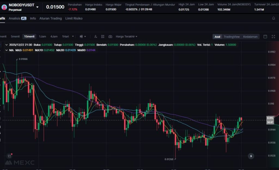
Task: Take a chart screenshot with camera icon
Action: click(x=110, y=36)
